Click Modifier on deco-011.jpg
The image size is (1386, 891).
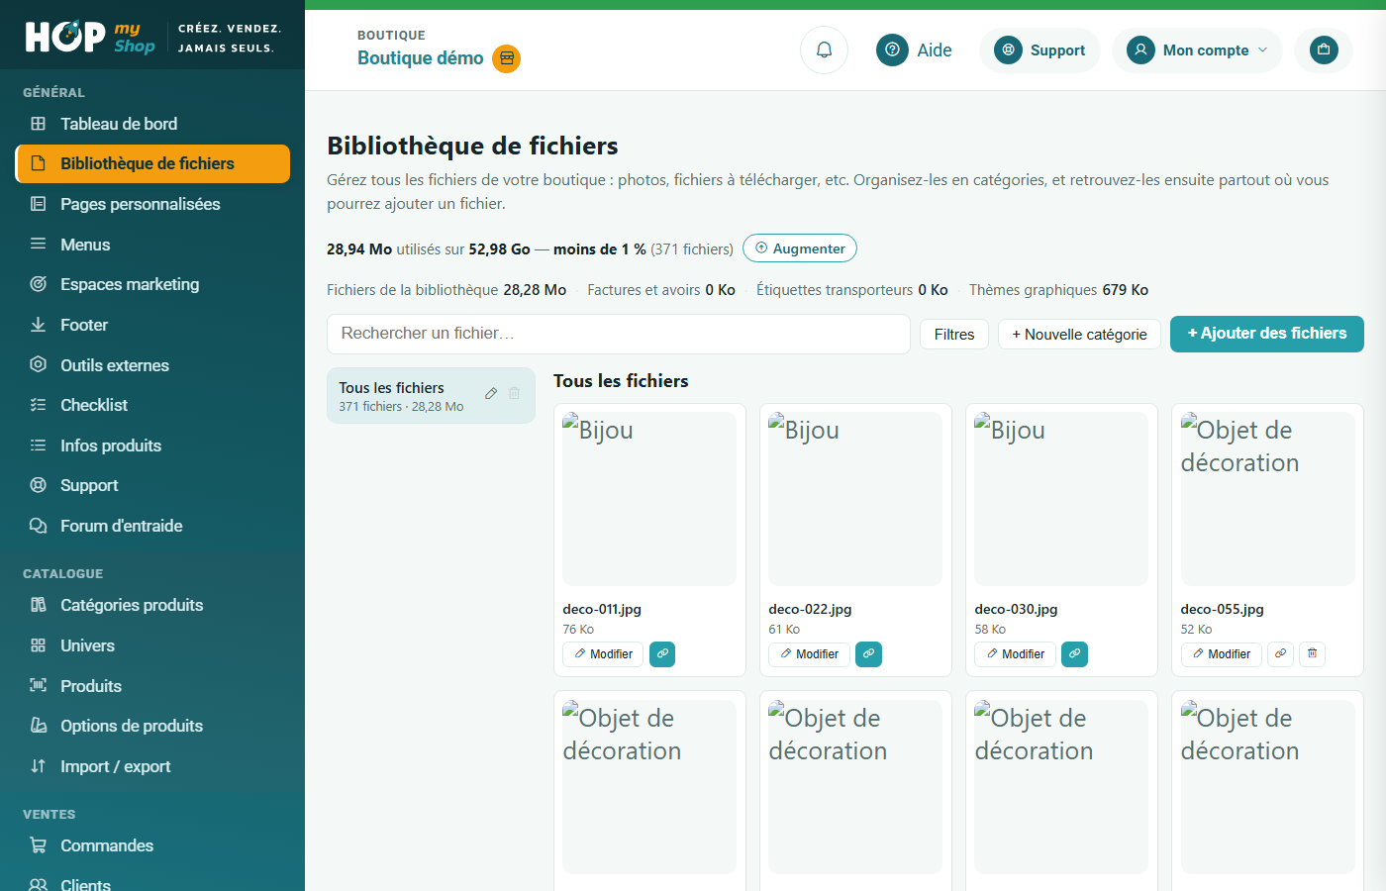603,654
